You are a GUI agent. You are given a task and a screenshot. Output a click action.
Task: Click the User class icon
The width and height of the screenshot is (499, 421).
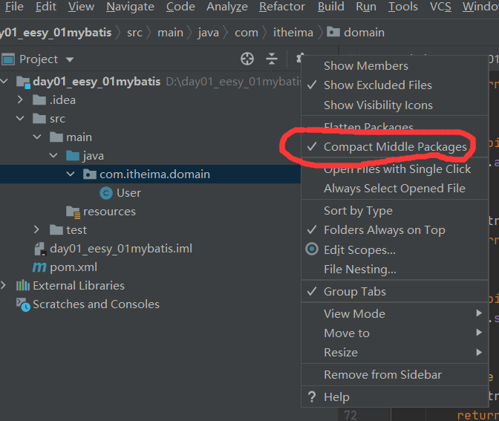[x=106, y=193]
